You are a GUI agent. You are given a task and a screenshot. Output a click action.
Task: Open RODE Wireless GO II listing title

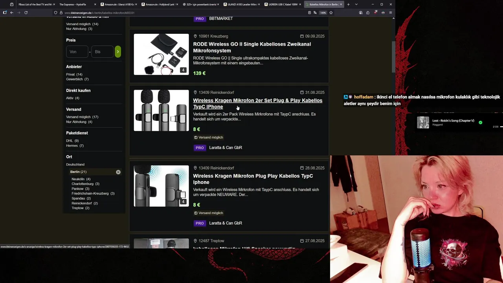click(252, 47)
